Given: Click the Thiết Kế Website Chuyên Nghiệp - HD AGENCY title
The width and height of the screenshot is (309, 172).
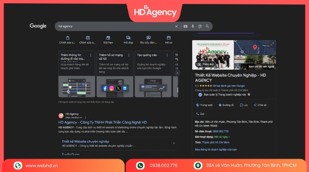Looking at the screenshot, I should click(x=230, y=78).
